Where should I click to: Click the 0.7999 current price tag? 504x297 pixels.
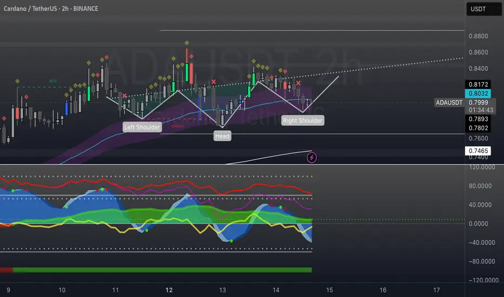tap(478, 103)
